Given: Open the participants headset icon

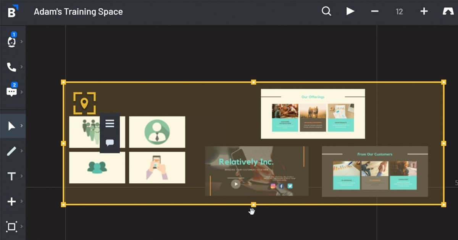Looking at the screenshot, I should point(12,41).
